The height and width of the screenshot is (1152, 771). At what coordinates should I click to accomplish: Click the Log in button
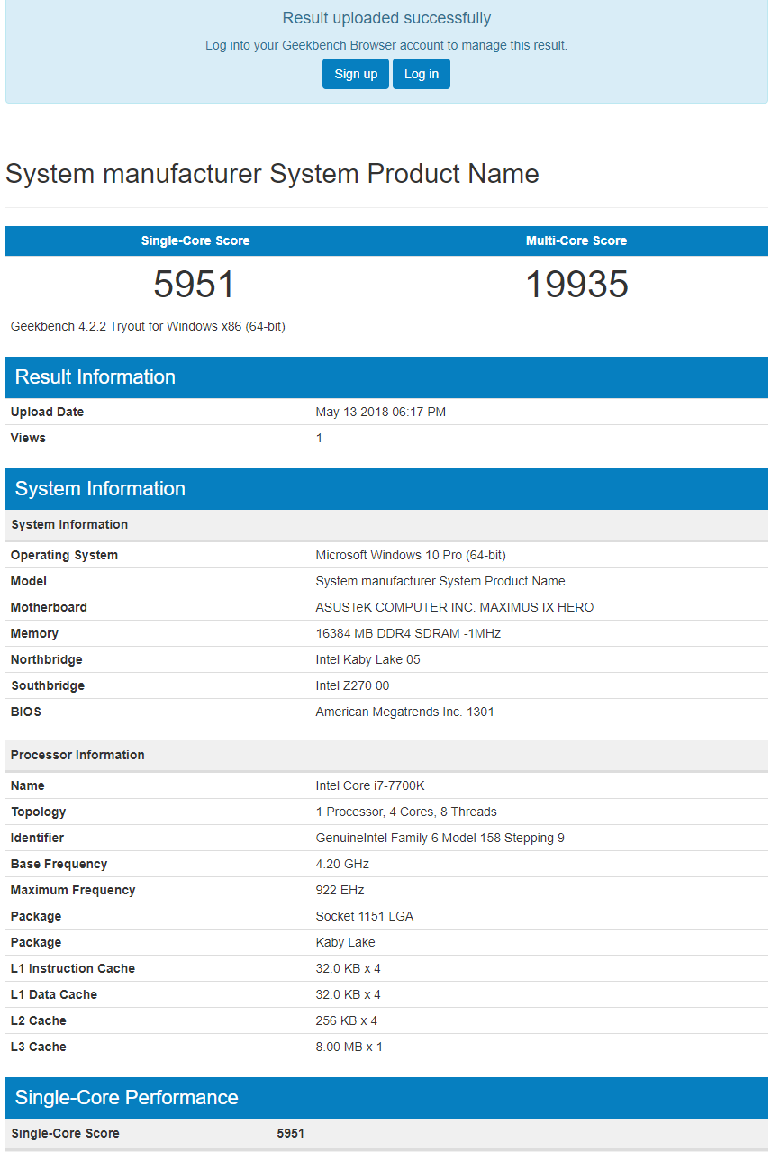pyautogui.click(x=422, y=74)
